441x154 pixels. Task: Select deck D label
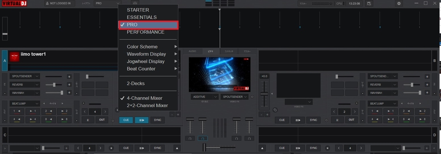435,135
